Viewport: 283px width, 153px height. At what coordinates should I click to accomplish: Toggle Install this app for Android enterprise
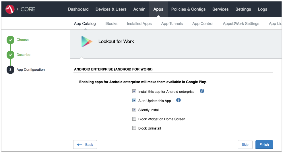click(134, 91)
